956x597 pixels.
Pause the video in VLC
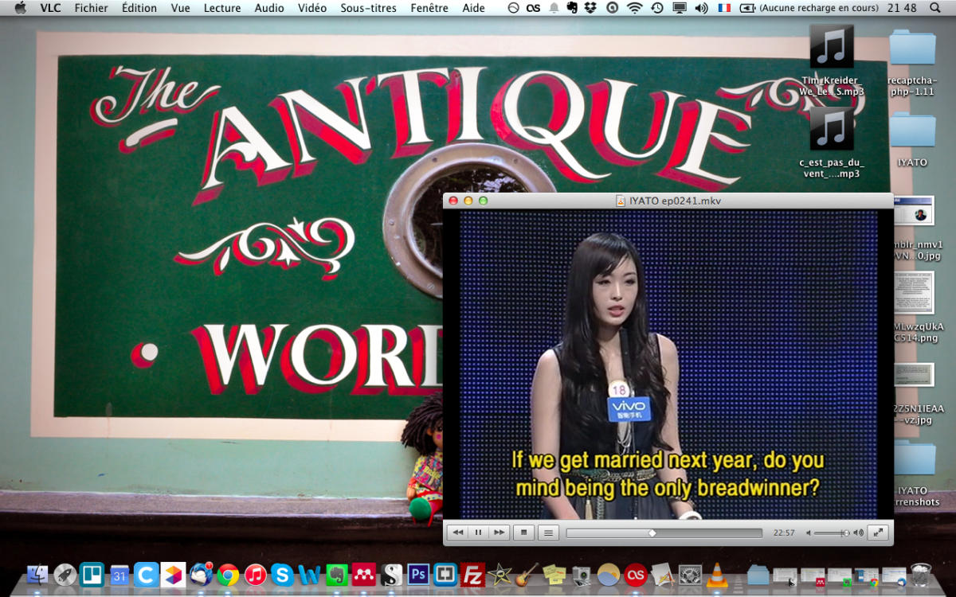pyautogui.click(x=479, y=533)
